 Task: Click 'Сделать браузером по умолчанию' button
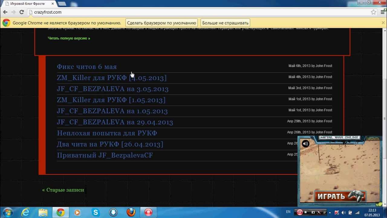tap(161, 23)
